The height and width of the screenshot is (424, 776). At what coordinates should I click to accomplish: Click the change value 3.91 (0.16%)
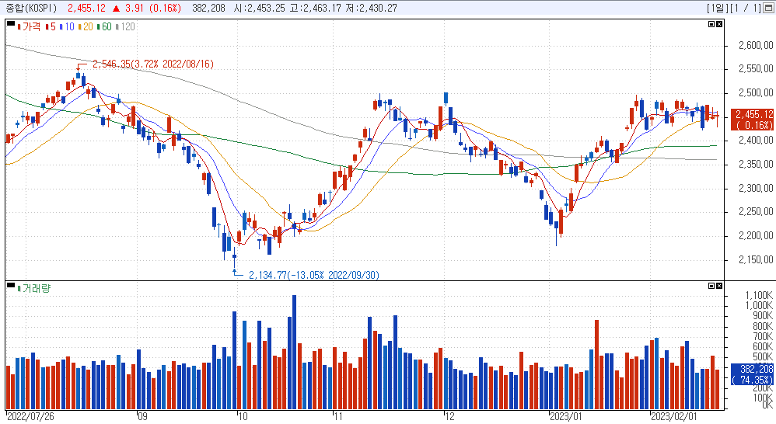tap(147, 8)
